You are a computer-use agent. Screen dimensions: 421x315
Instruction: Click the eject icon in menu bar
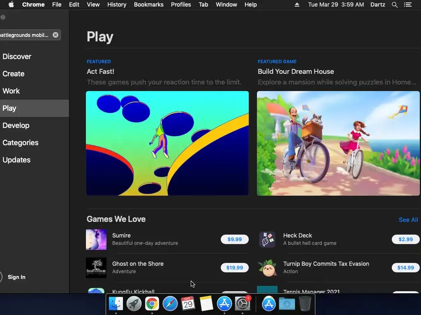pos(297,5)
